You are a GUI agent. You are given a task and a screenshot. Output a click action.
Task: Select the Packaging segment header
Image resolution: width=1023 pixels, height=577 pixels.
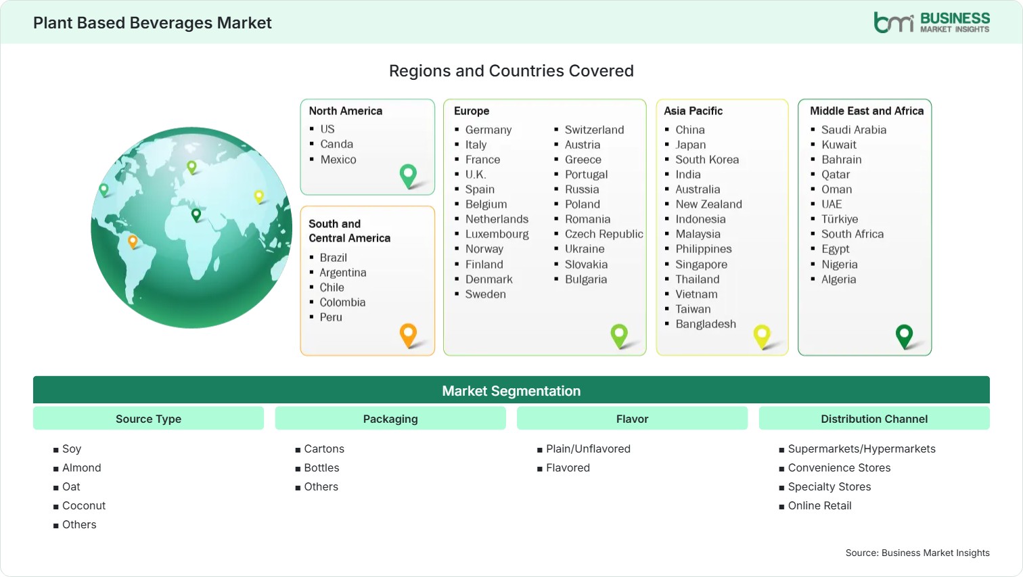390,419
